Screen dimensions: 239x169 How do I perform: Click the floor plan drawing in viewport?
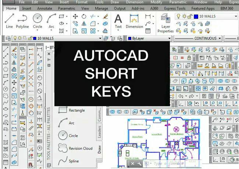(x=158, y=142)
